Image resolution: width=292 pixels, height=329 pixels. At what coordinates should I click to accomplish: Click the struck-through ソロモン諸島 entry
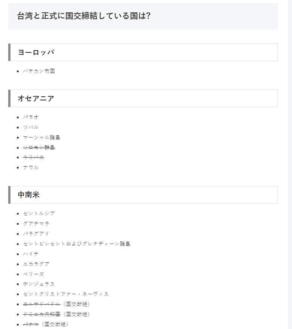(x=39, y=148)
